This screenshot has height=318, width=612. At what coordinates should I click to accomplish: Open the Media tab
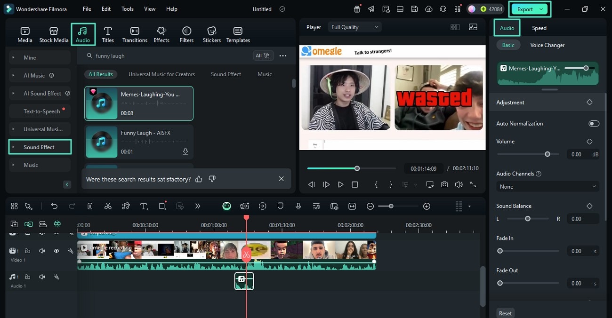25,35
